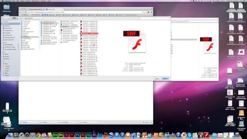Click Show all in Chrome downloads bar
The width and height of the screenshot is (247, 139).
coord(146,122)
